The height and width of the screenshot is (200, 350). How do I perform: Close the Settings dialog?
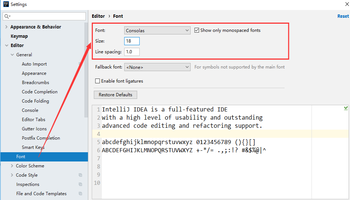[347, 4]
